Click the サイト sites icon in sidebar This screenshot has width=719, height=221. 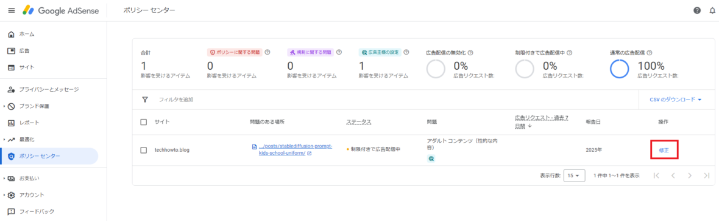tap(12, 67)
